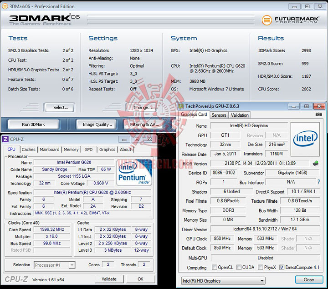This screenshot has height=289, width=328.
Task: Select the Graphics Card tab in GPU-Z
Action: point(194,115)
